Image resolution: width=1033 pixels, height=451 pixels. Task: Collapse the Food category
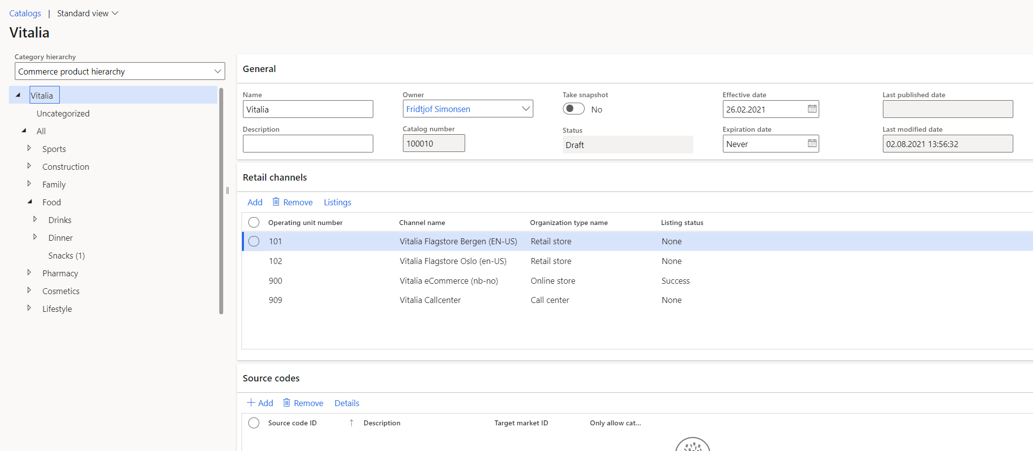coord(30,202)
